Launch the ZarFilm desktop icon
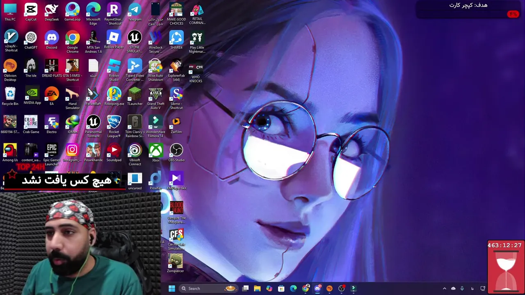 [x=176, y=125]
